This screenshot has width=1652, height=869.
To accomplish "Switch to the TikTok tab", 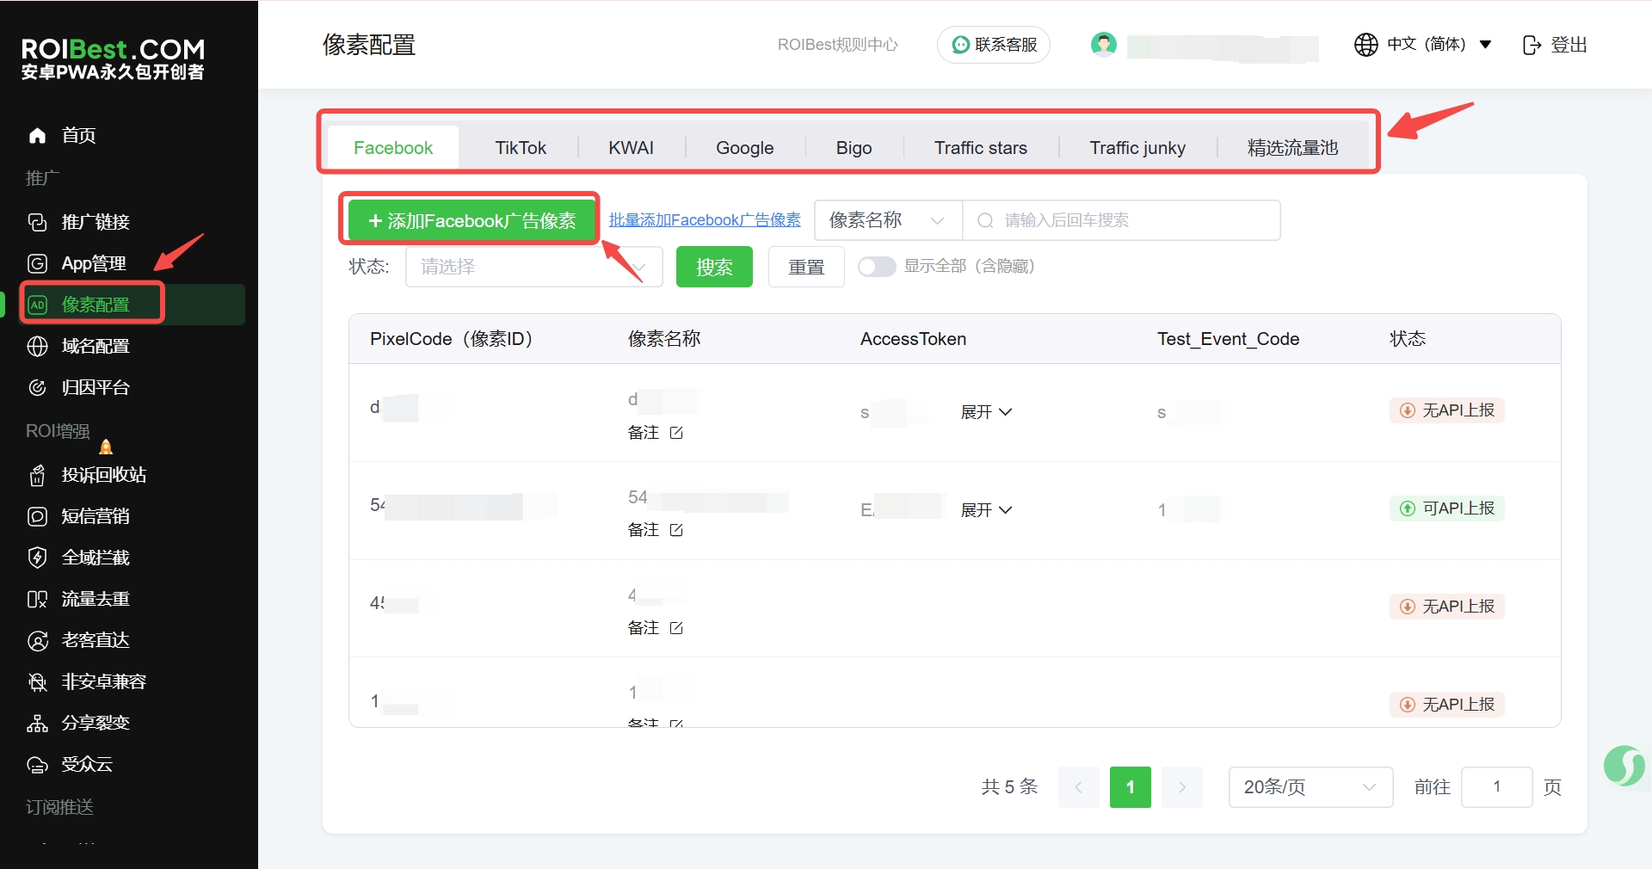I will pos(521,148).
